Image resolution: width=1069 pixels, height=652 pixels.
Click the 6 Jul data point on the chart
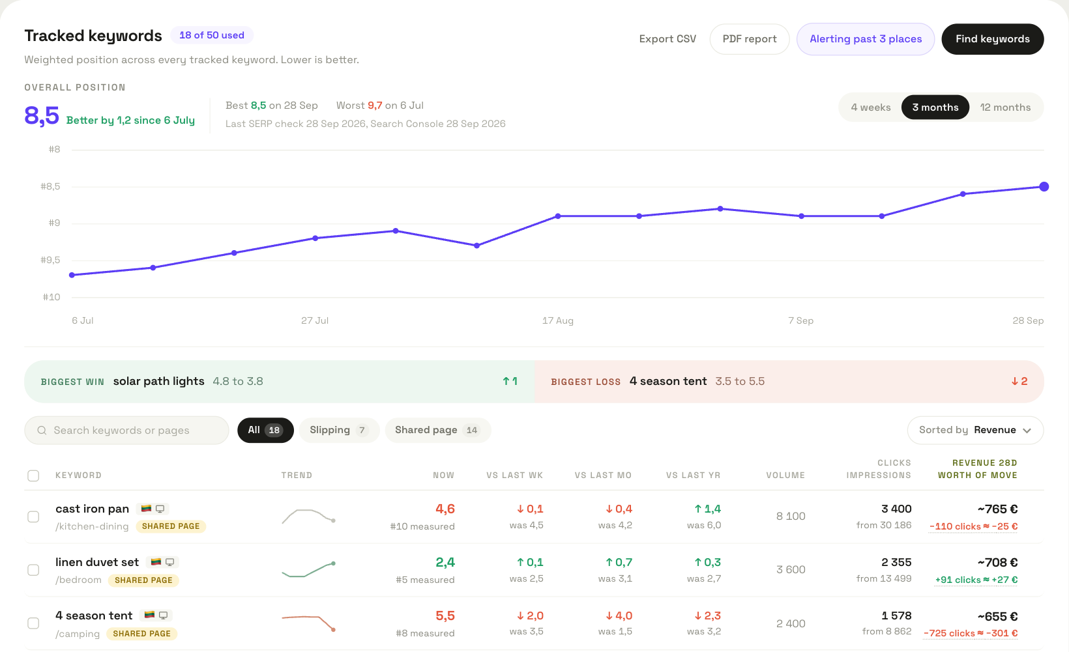click(72, 276)
